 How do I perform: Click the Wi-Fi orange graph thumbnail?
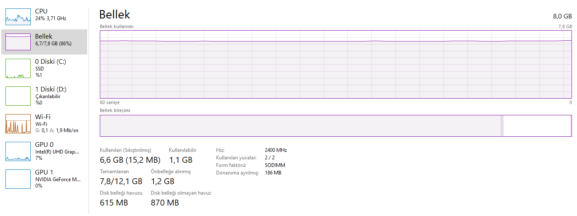point(18,124)
